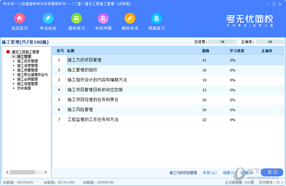Select 施工职业健康安全与 tree item
This screenshot has width=286, height=186.
(x=32, y=75)
